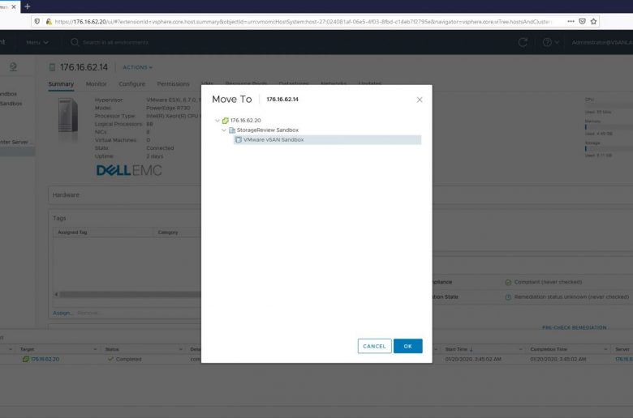Close the Move To dialog with the X
This screenshot has width=633, height=418.
click(x=420, y=100)
